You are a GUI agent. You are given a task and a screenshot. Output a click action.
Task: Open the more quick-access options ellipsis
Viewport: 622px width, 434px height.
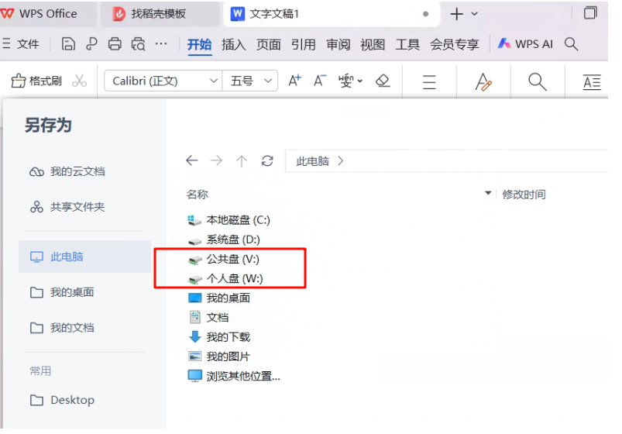[160, 43]
